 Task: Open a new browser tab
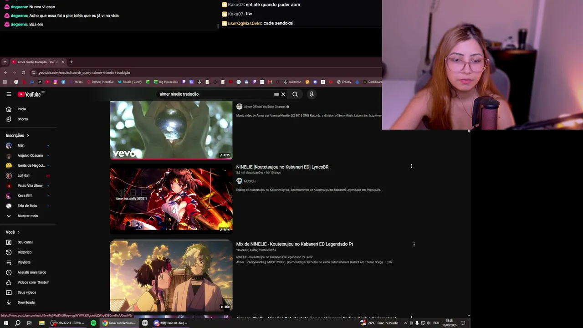(72, 62)
